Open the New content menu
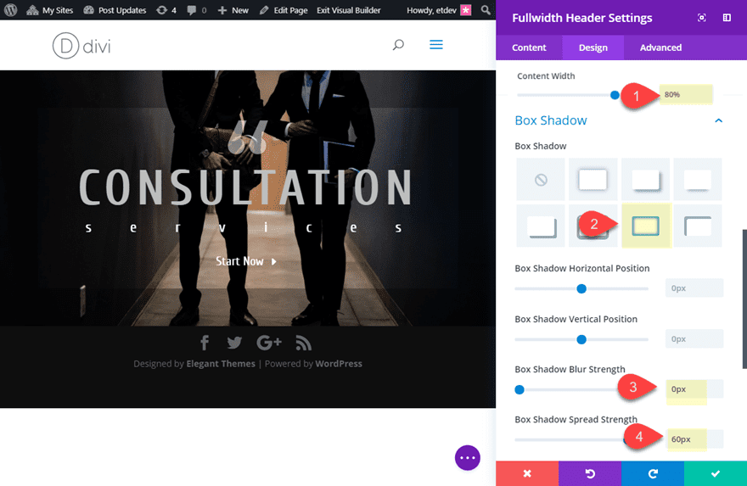This screenshot has height=486, width=747. pos(233,10)
